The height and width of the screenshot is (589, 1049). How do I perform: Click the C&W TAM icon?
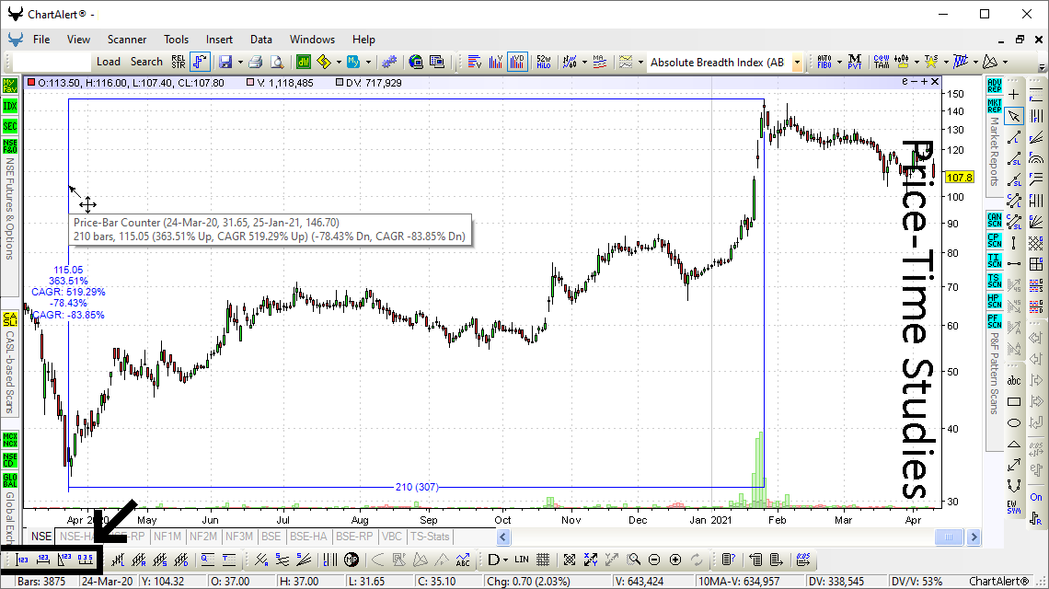click(x=882, y=63)
